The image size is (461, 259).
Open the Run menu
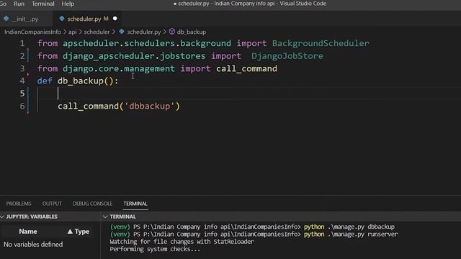click(x=19, y=4)
